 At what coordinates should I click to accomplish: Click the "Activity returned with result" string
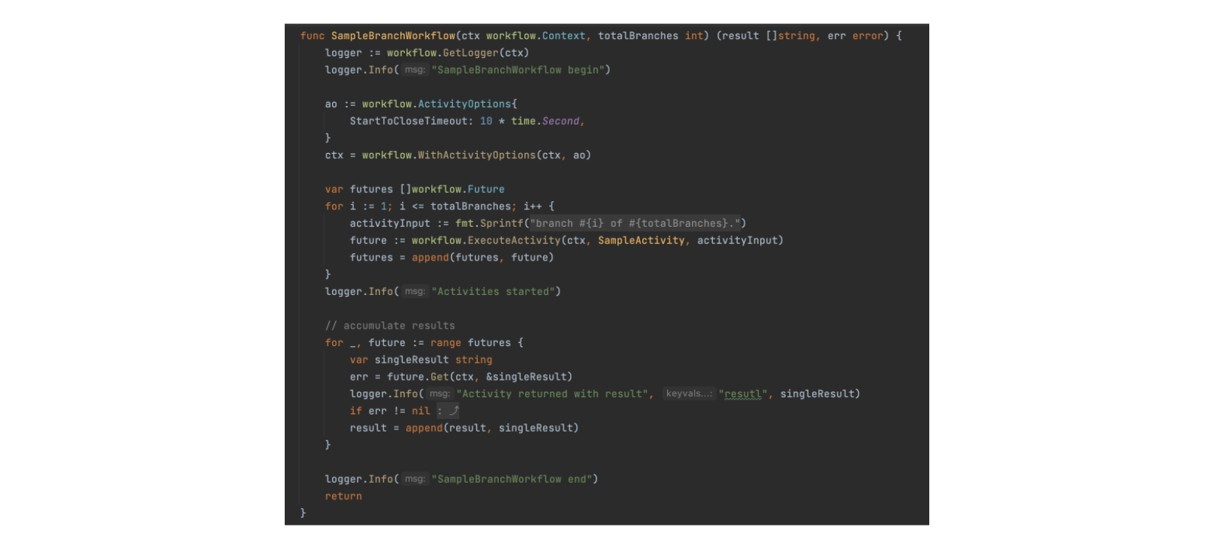coord(552,393)
